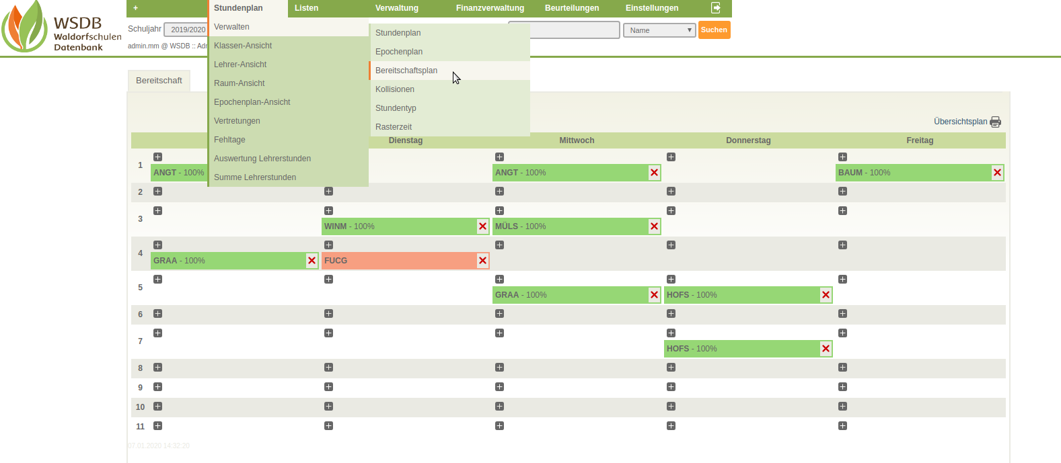Select Bereitschaftsplan from the submenu
Screen dimensions: 1061x463
click(x=406, y=71)
